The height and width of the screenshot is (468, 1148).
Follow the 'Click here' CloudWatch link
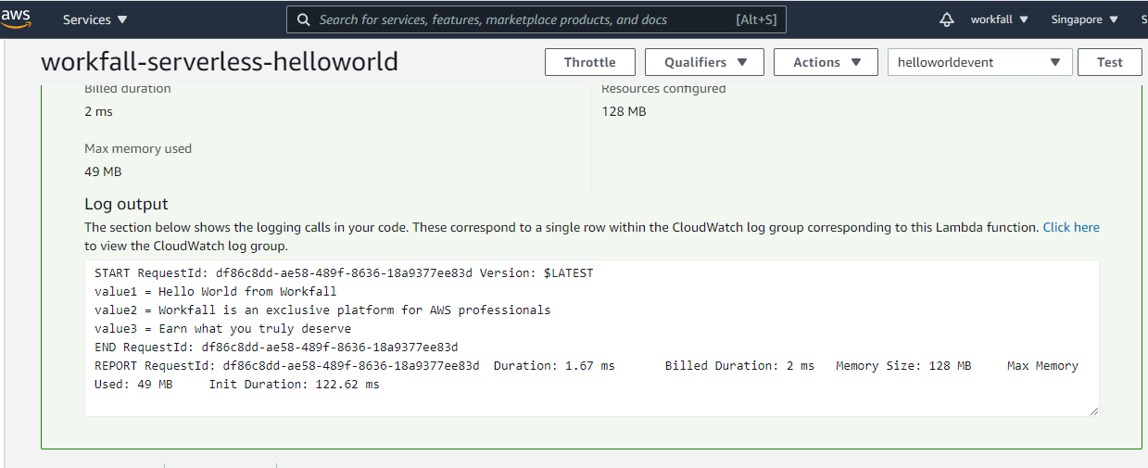pyautogui.click(x=1071, y=227)
